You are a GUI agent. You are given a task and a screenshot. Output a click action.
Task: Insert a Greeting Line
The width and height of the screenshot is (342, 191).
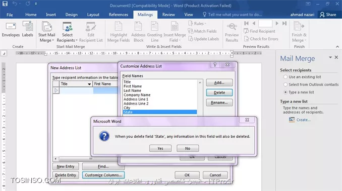pyautogui.click(x=154, y=32)
